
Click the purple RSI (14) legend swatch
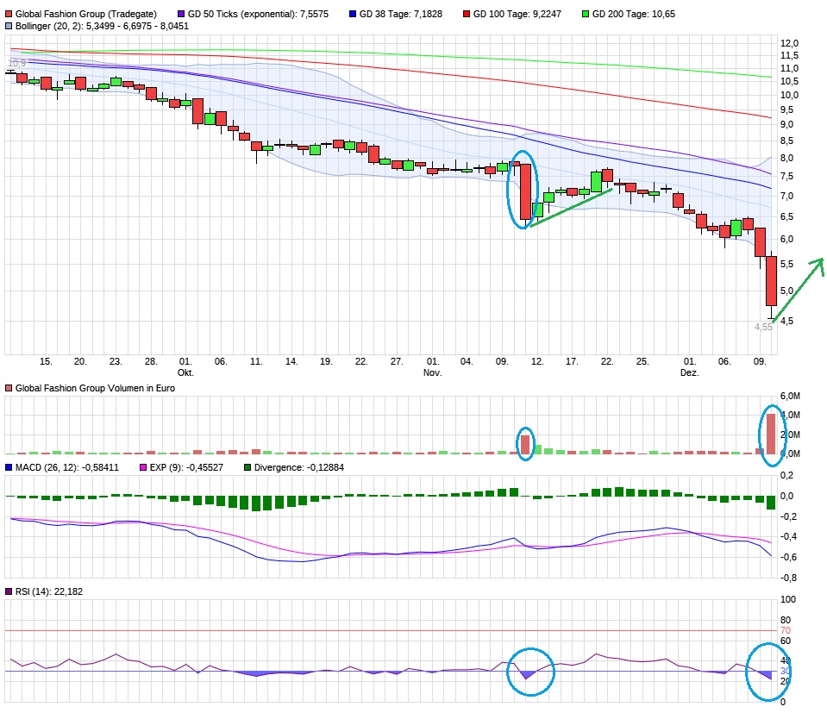click(x=9, y=591)
